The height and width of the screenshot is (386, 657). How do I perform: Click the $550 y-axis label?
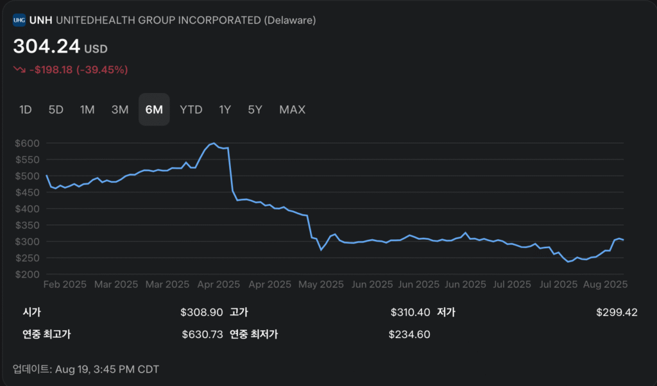coord(27,160)
